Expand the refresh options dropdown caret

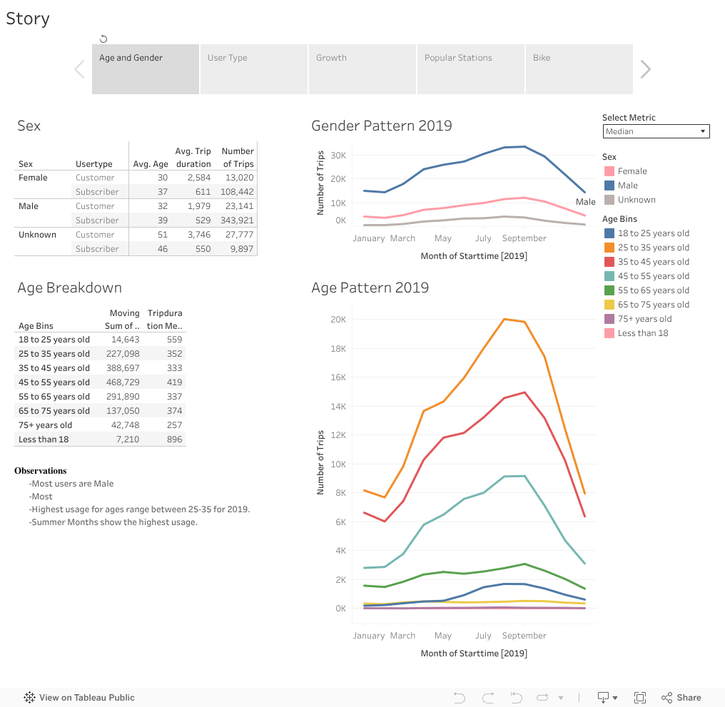(x=561, y=698)
